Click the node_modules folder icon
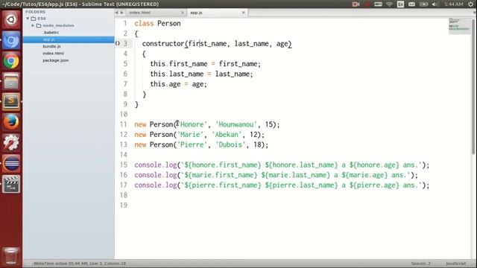This screenshot has width=477, height=268. point(39,25)
